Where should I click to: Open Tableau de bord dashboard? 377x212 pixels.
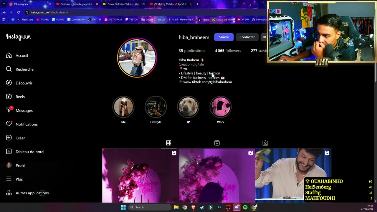click(x=25, y=152)
